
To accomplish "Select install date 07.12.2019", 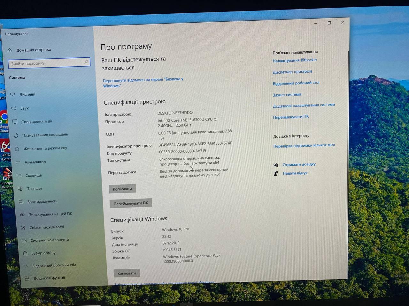I will click(171, 243).
